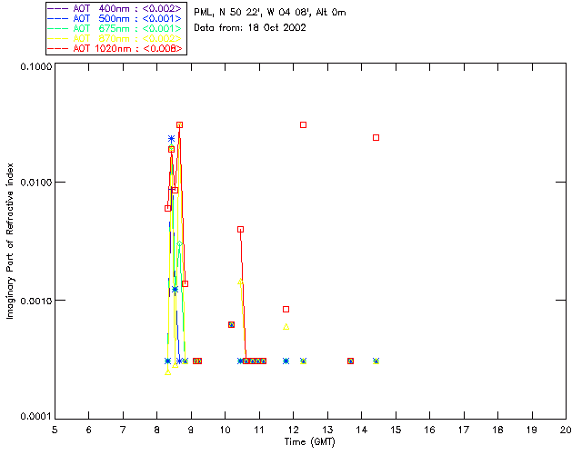This screenshot has height=465, width=582.
Task: Click the x-axis tick label 17
Action: (464, 430)
